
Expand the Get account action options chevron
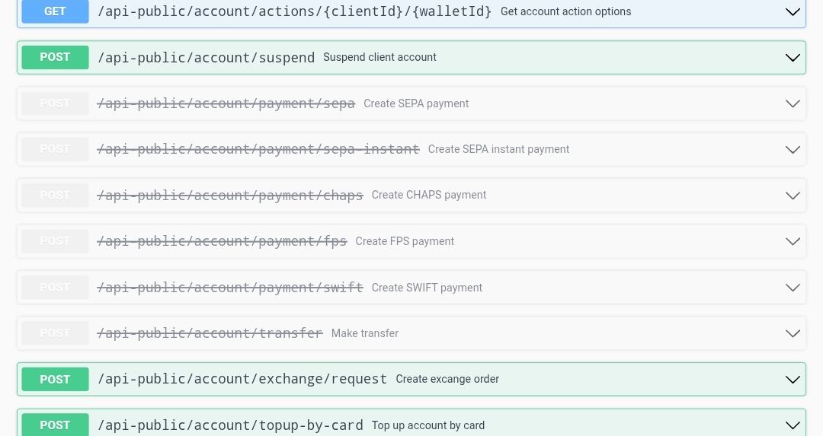tap(793, 12)
